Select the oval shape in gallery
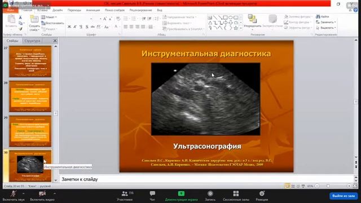This screenshot has width=361, height=203. (x=231, y=17)
